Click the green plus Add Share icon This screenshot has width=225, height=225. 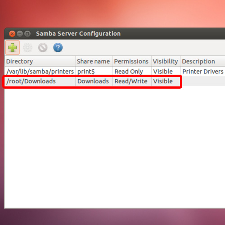(x=13, y=47)
